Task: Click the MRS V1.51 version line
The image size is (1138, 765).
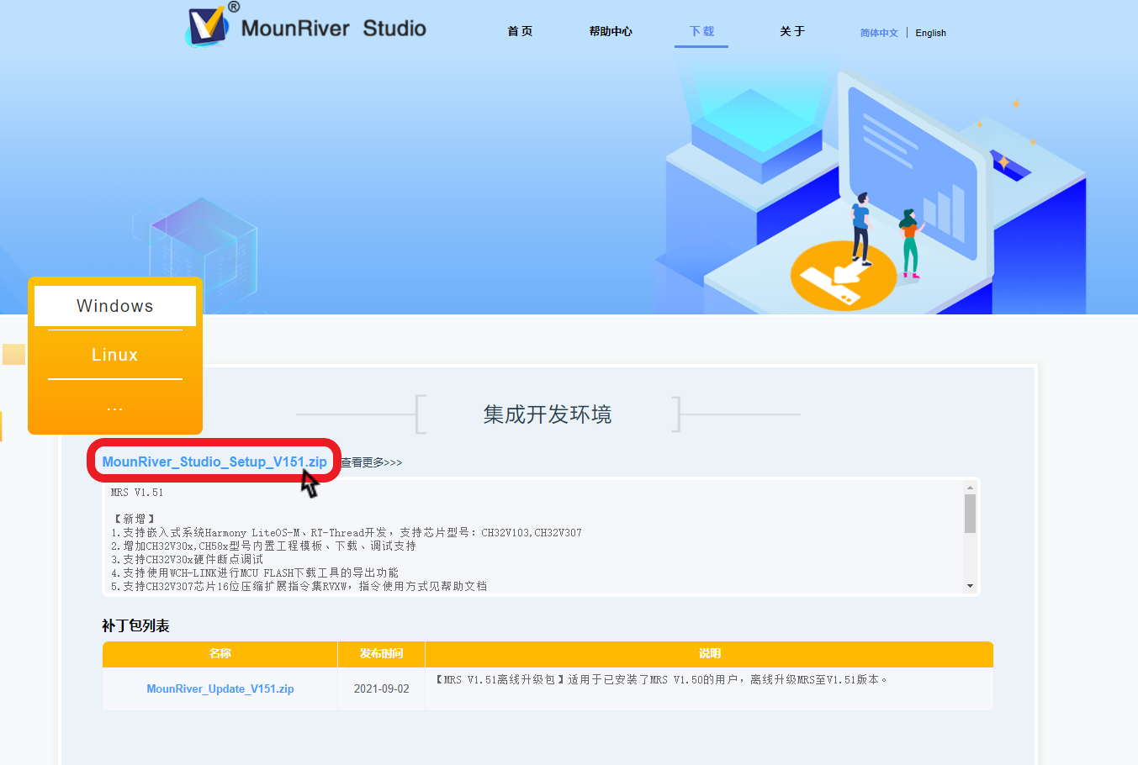Action: click(x=137, y=493)
